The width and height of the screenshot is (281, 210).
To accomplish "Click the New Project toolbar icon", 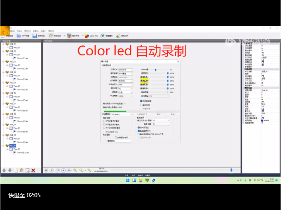I will [3, 36].
